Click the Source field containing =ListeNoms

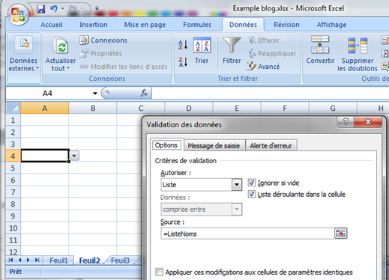(x=247, y=234)
